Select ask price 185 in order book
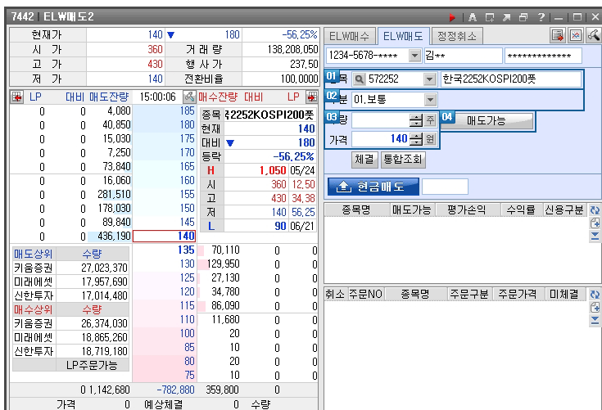Viewport: 602px width, 410px height. click(x=165, y=110)
